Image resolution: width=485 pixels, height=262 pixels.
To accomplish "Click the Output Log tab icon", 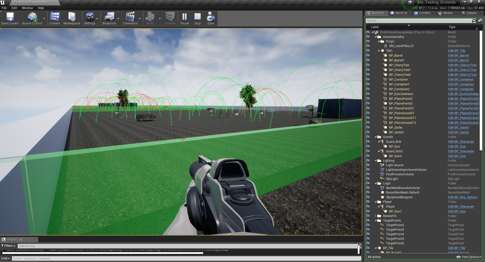I will [x=4, y=240].
